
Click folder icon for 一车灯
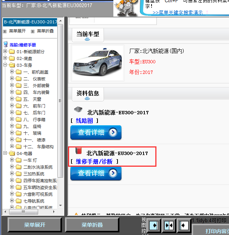point(19,160)
